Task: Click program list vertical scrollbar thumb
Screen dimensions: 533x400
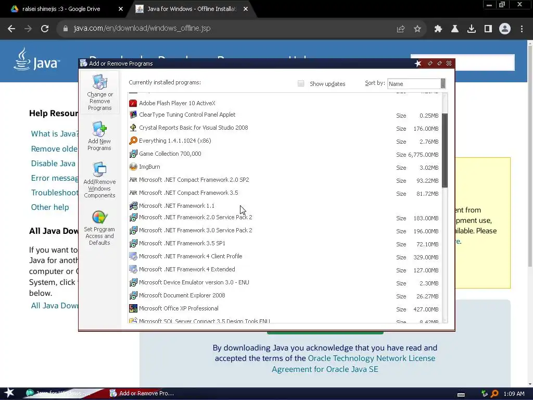Action: [x=445, y=150]
